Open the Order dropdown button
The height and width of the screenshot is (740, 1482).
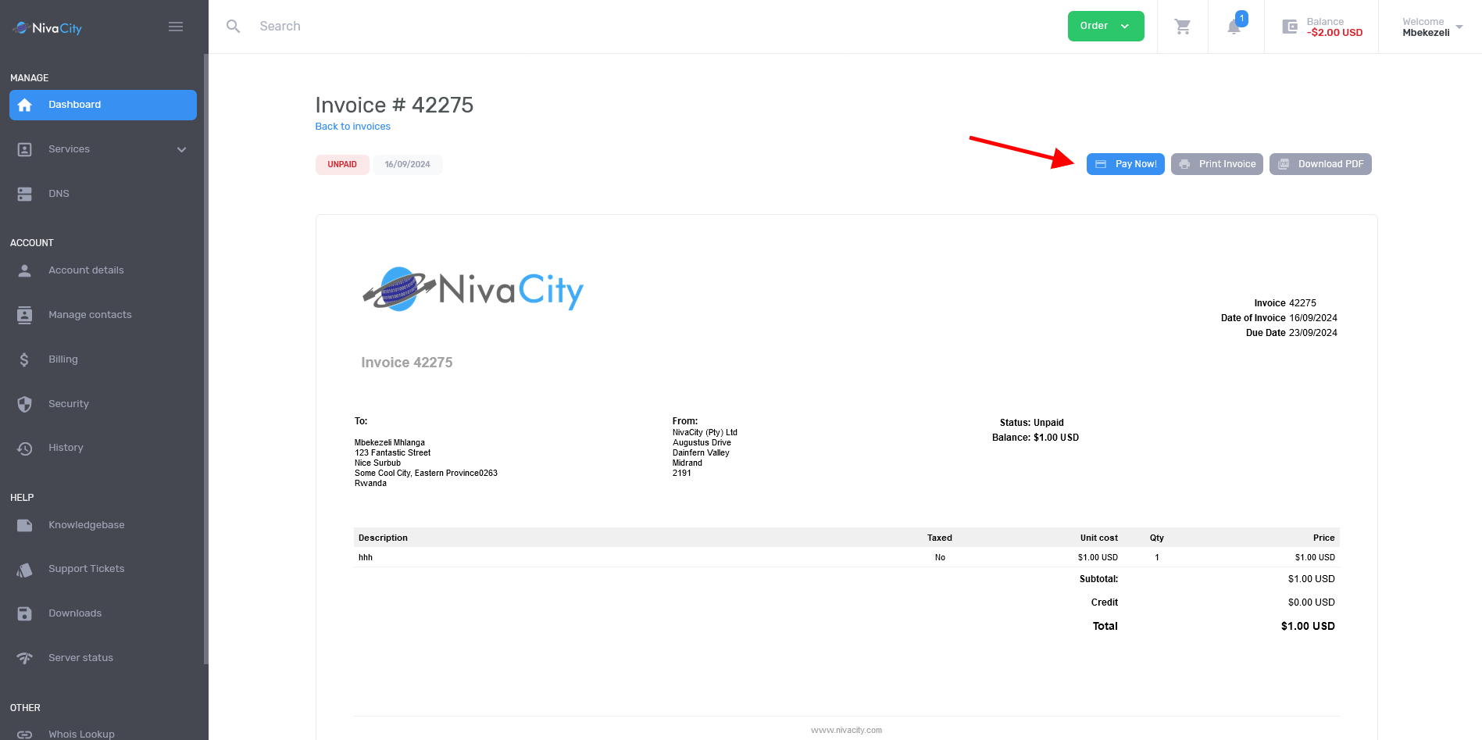[x=1105, y=26]
